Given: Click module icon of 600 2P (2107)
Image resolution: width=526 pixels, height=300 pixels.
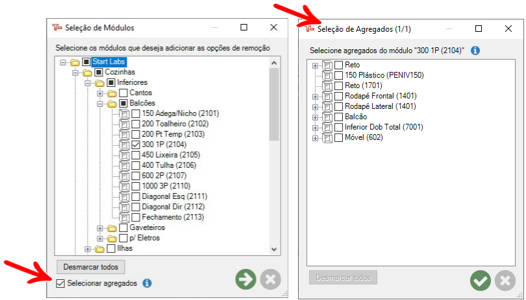Looking at the screenshot, I should tap(125, 176).
